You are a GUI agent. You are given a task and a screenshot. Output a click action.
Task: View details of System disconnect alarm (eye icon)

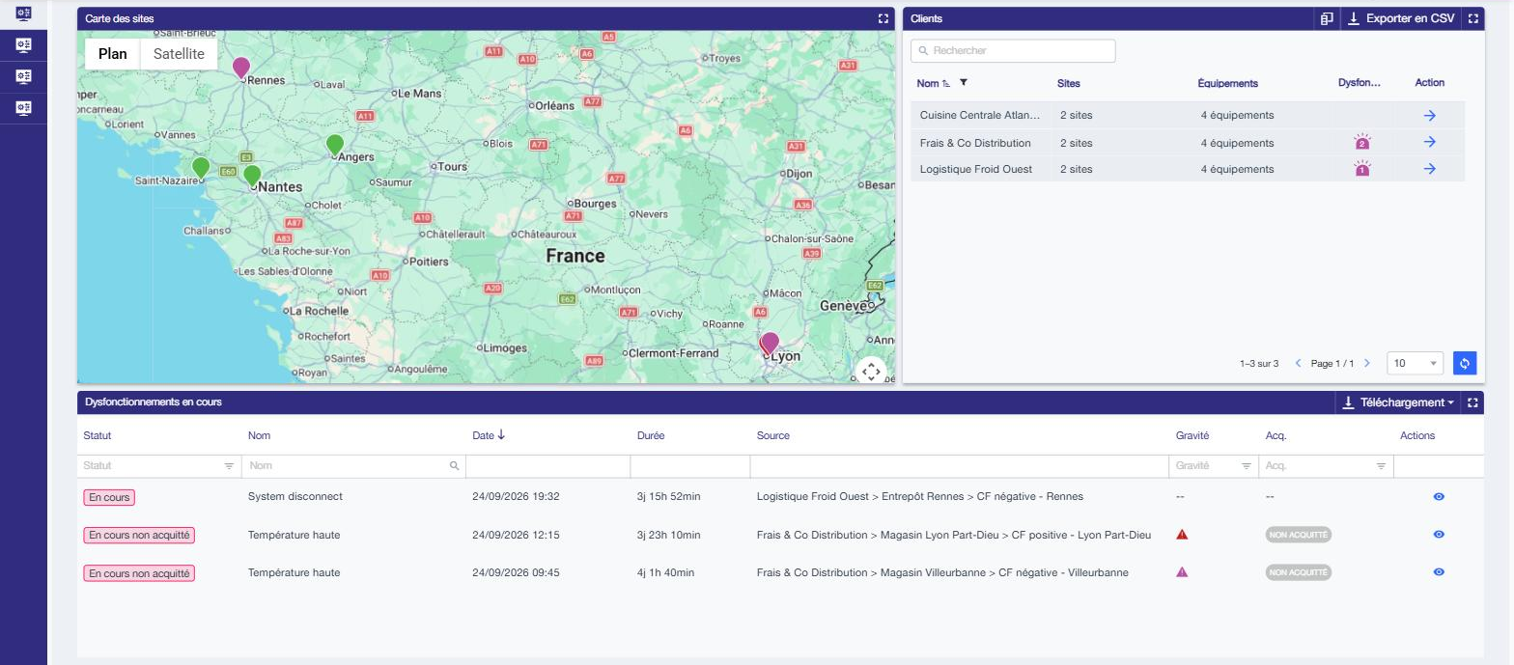pyautogui.click(x=1439, y=496)
